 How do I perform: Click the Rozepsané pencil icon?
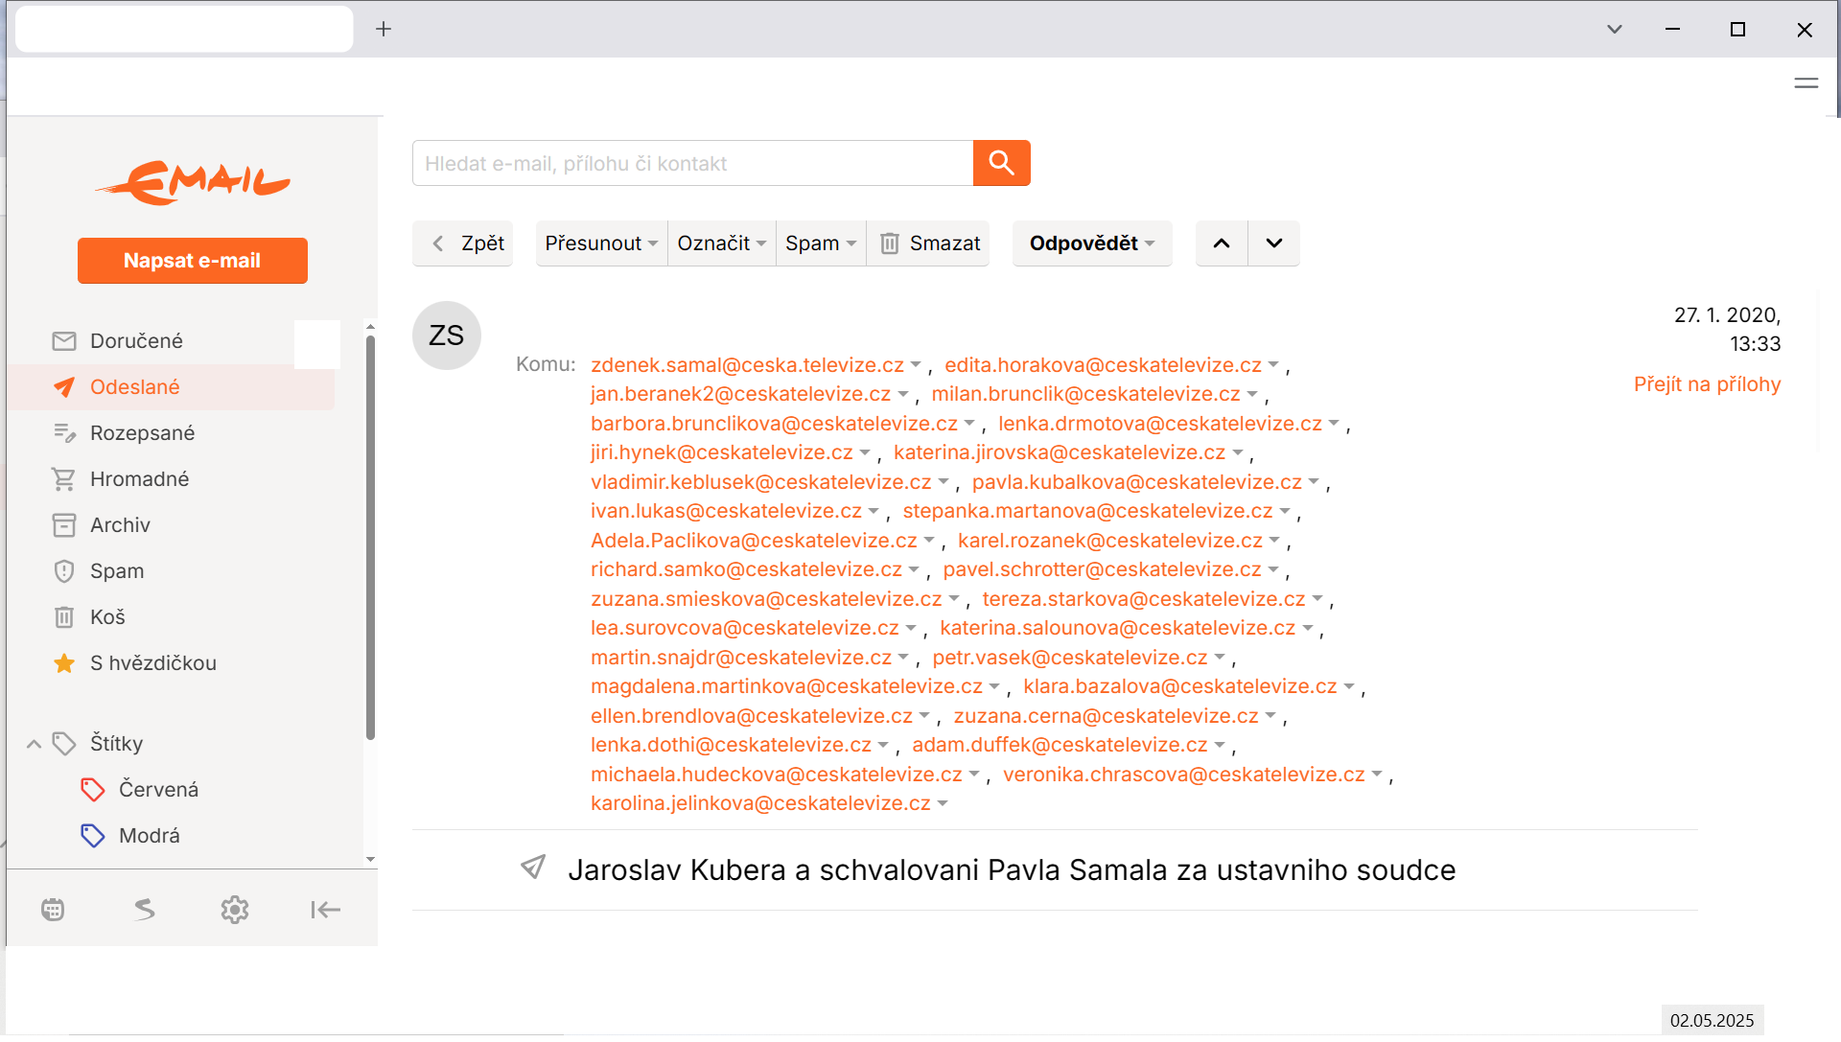(x=64, y=433)
